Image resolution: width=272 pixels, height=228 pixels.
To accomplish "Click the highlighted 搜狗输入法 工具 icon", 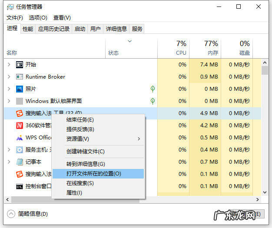I will click(20, 113).
